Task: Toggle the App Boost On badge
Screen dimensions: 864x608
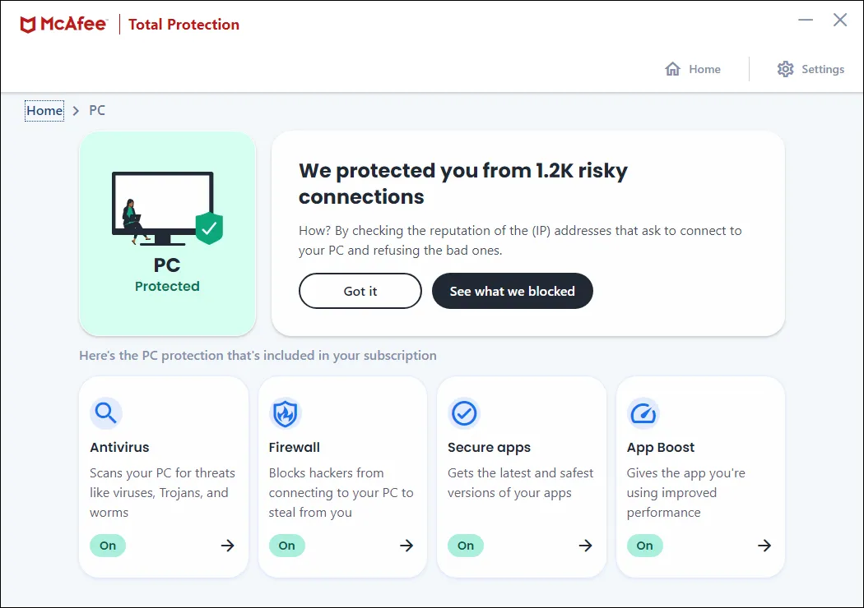Action: pyautogui.click(x=644, y=546)
